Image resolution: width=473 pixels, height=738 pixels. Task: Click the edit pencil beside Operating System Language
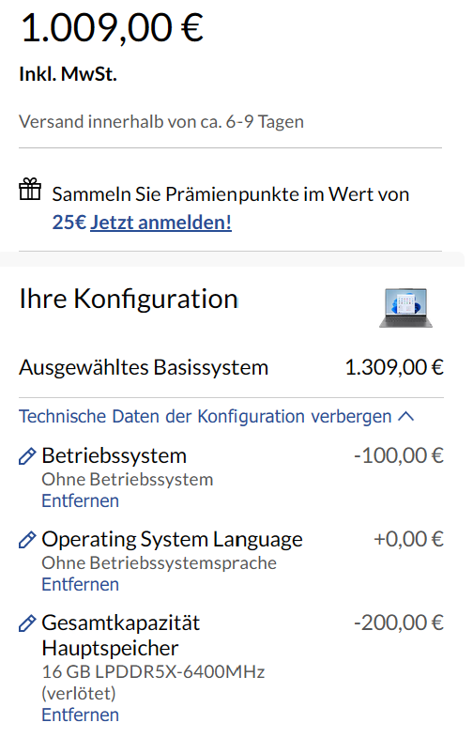coord(27,540)
